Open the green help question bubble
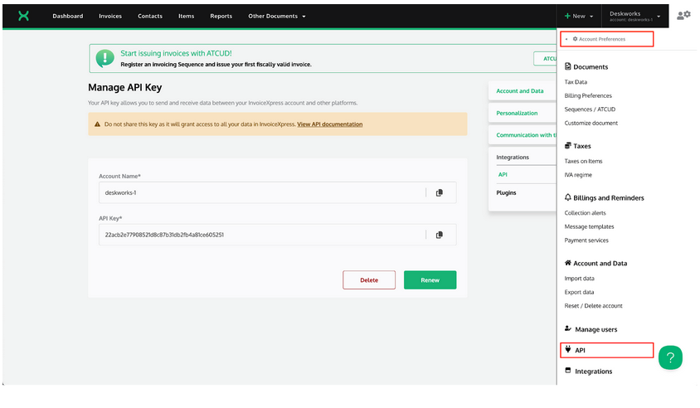Image resolution: width=700 pixels, height=408 pixels. tap(670, 357)
